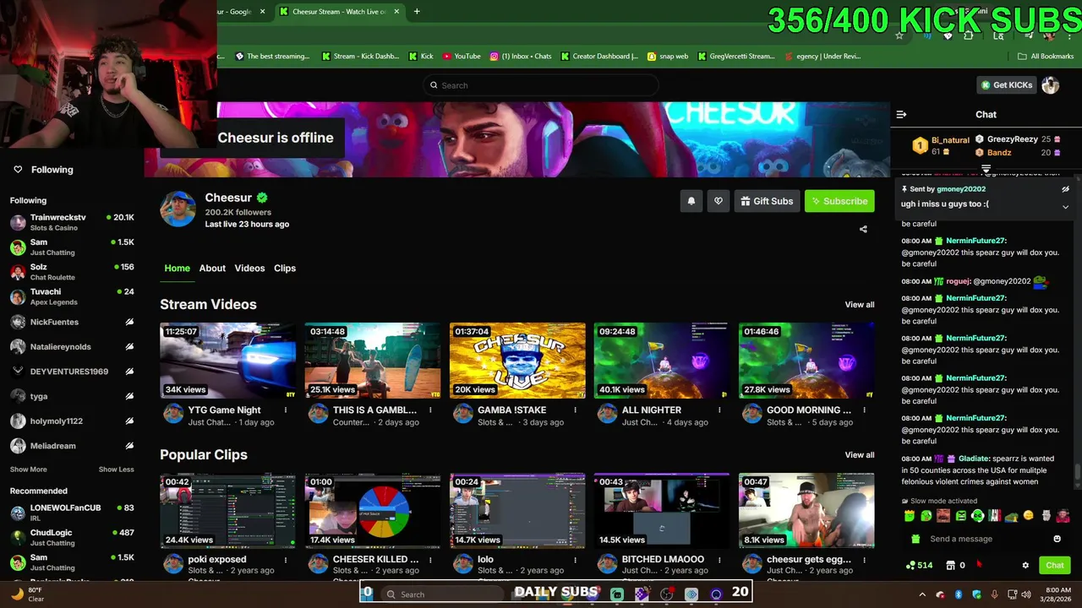Open the Creator Dashboard bookmark

pos(598,57)
